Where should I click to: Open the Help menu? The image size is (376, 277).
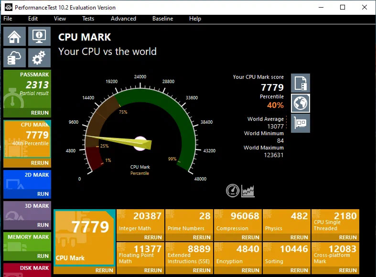(195, 19)
